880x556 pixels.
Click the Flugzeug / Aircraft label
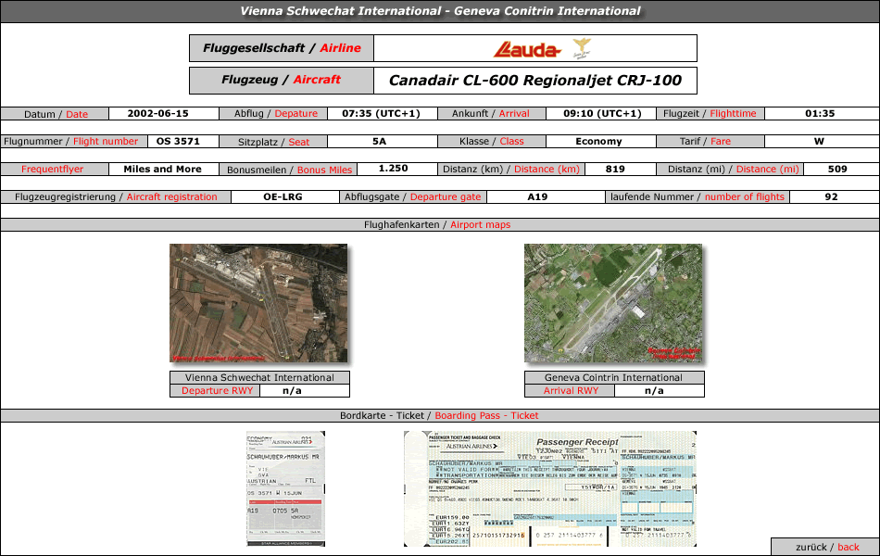click(x=282, y=81)
